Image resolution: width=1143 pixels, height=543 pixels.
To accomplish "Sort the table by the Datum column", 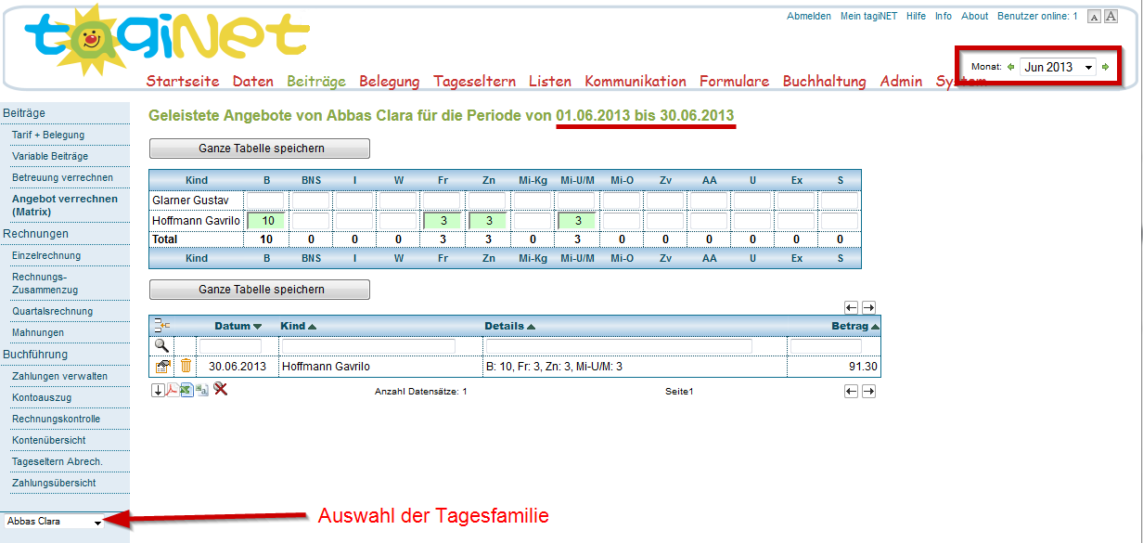I will click(238, 326).
